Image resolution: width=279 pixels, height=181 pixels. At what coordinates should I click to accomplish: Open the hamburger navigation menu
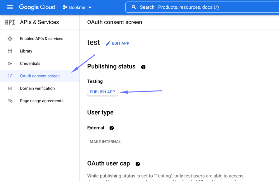tap(10, 7)
